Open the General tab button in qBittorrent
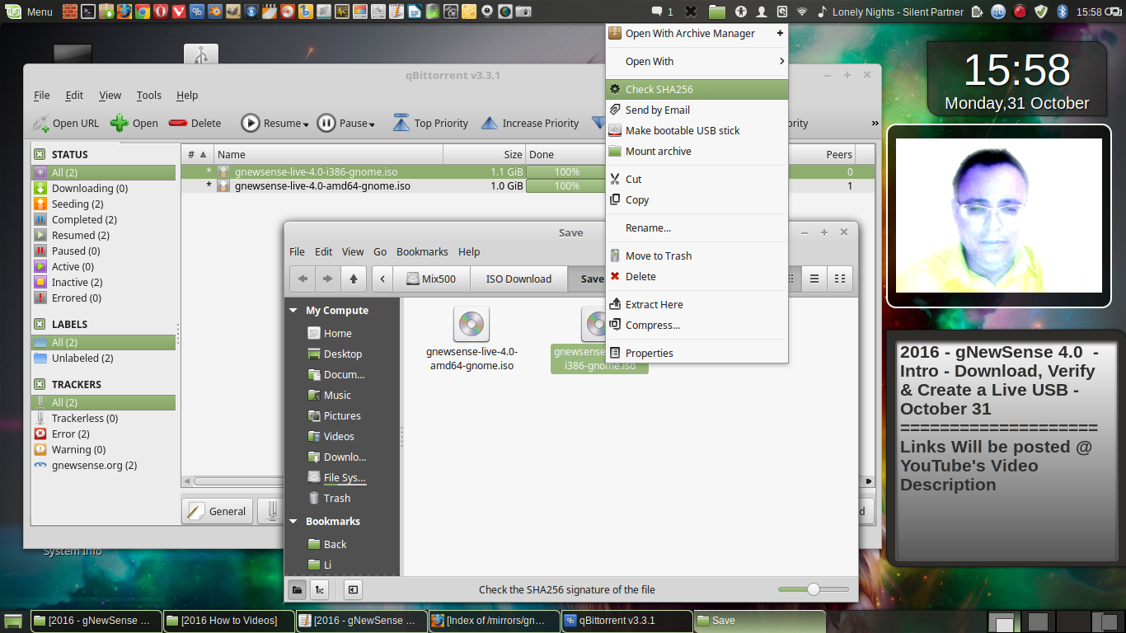Screen dimensions: 1126x633 tap(218, 511)
